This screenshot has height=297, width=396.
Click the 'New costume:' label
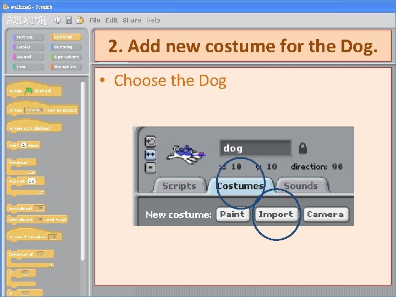pyautogui.click(x=179, y=215)
